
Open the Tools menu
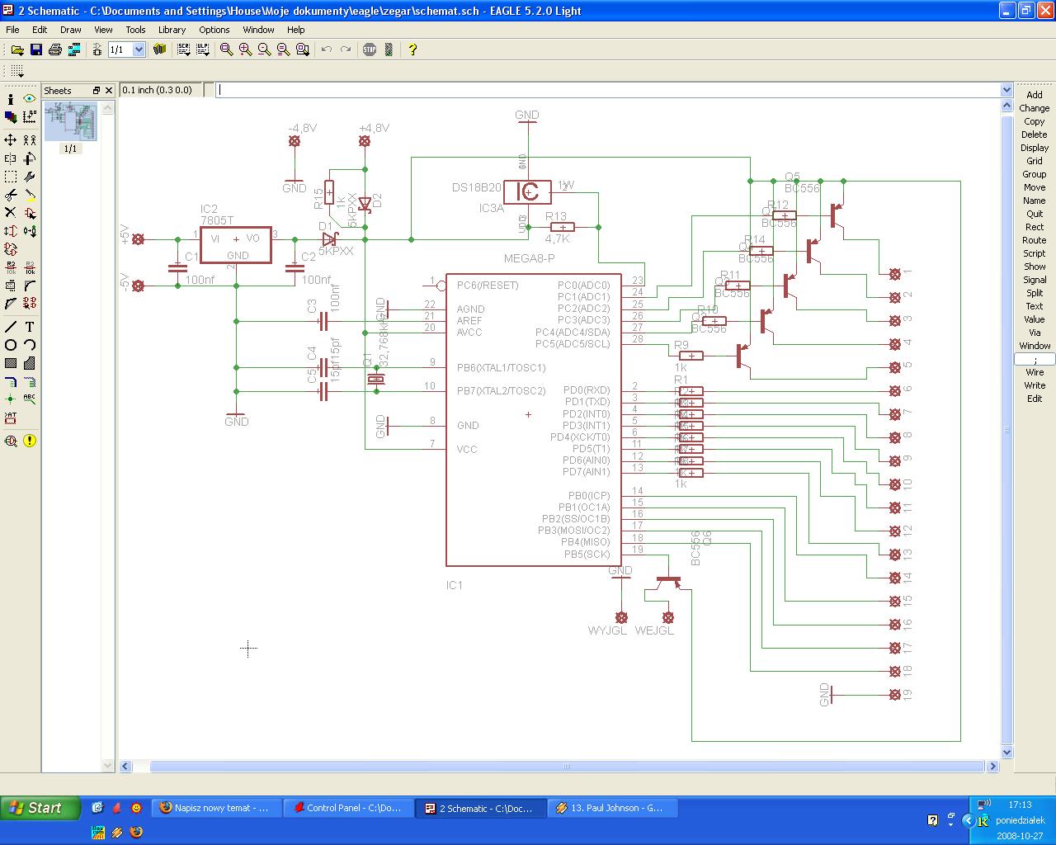[135, 30]
